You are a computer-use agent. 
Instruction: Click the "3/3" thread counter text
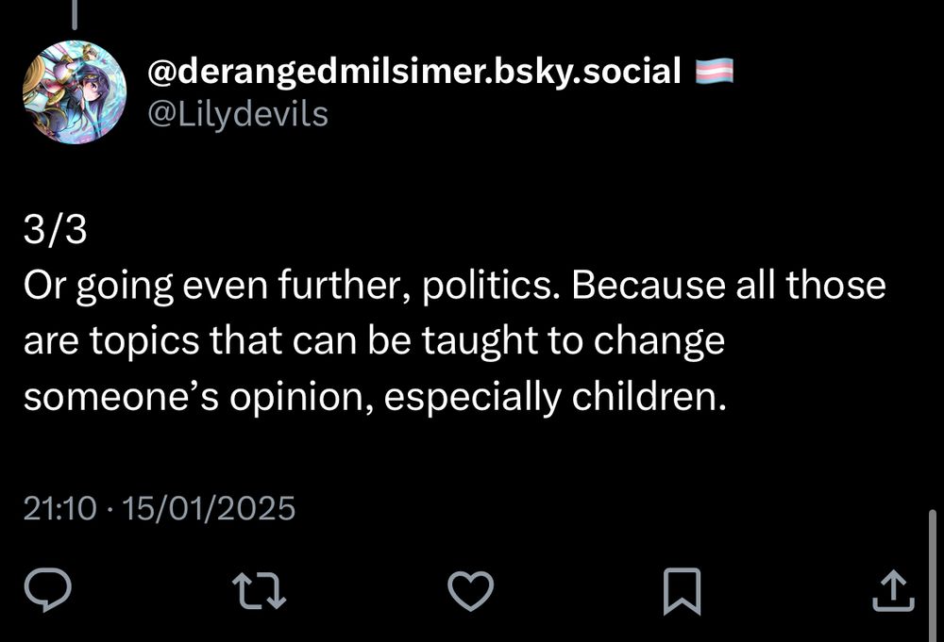56,232
